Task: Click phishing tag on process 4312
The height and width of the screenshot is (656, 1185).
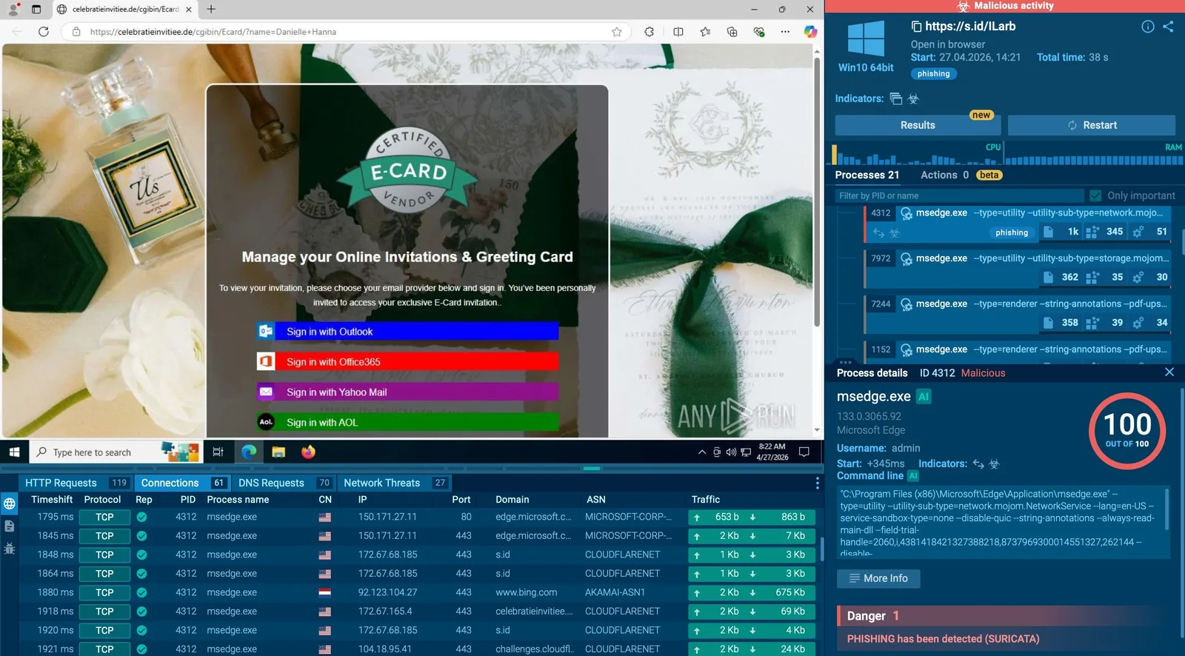Action: point(1012,232)
